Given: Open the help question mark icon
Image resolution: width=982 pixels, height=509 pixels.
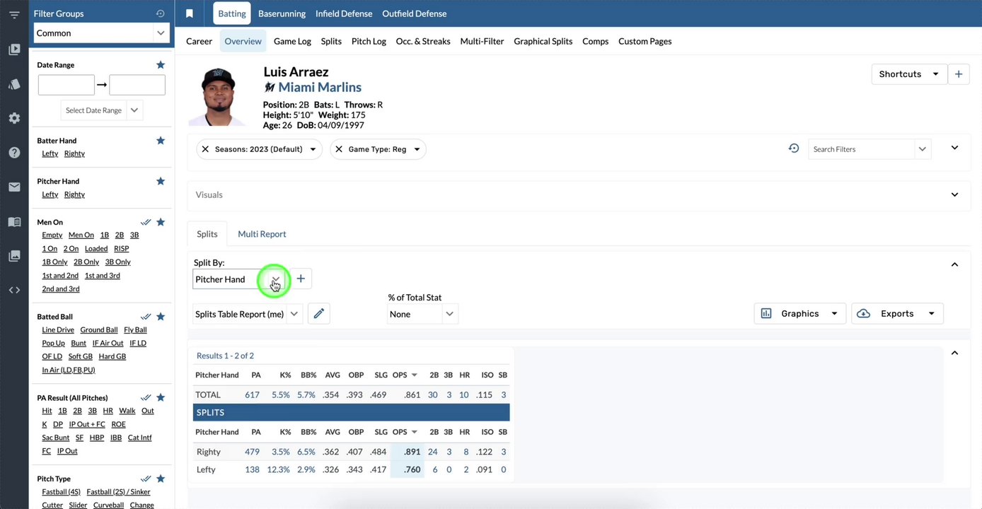Looking at the screenshot, I should click(14, 153).
